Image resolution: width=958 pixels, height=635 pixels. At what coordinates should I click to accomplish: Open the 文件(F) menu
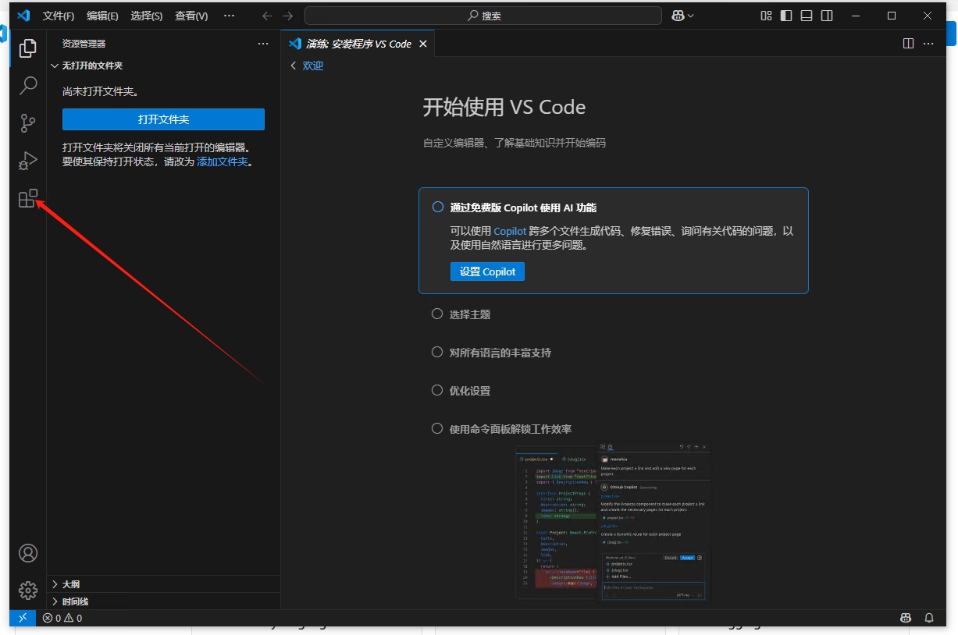(59, 16)
